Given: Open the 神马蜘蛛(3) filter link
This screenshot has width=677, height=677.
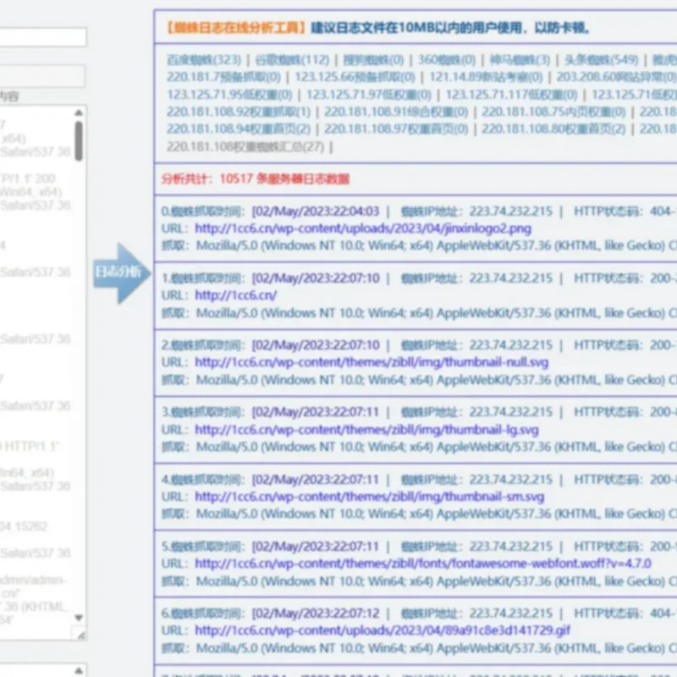Looking at the screenshot, I should (x=520, y=59).
